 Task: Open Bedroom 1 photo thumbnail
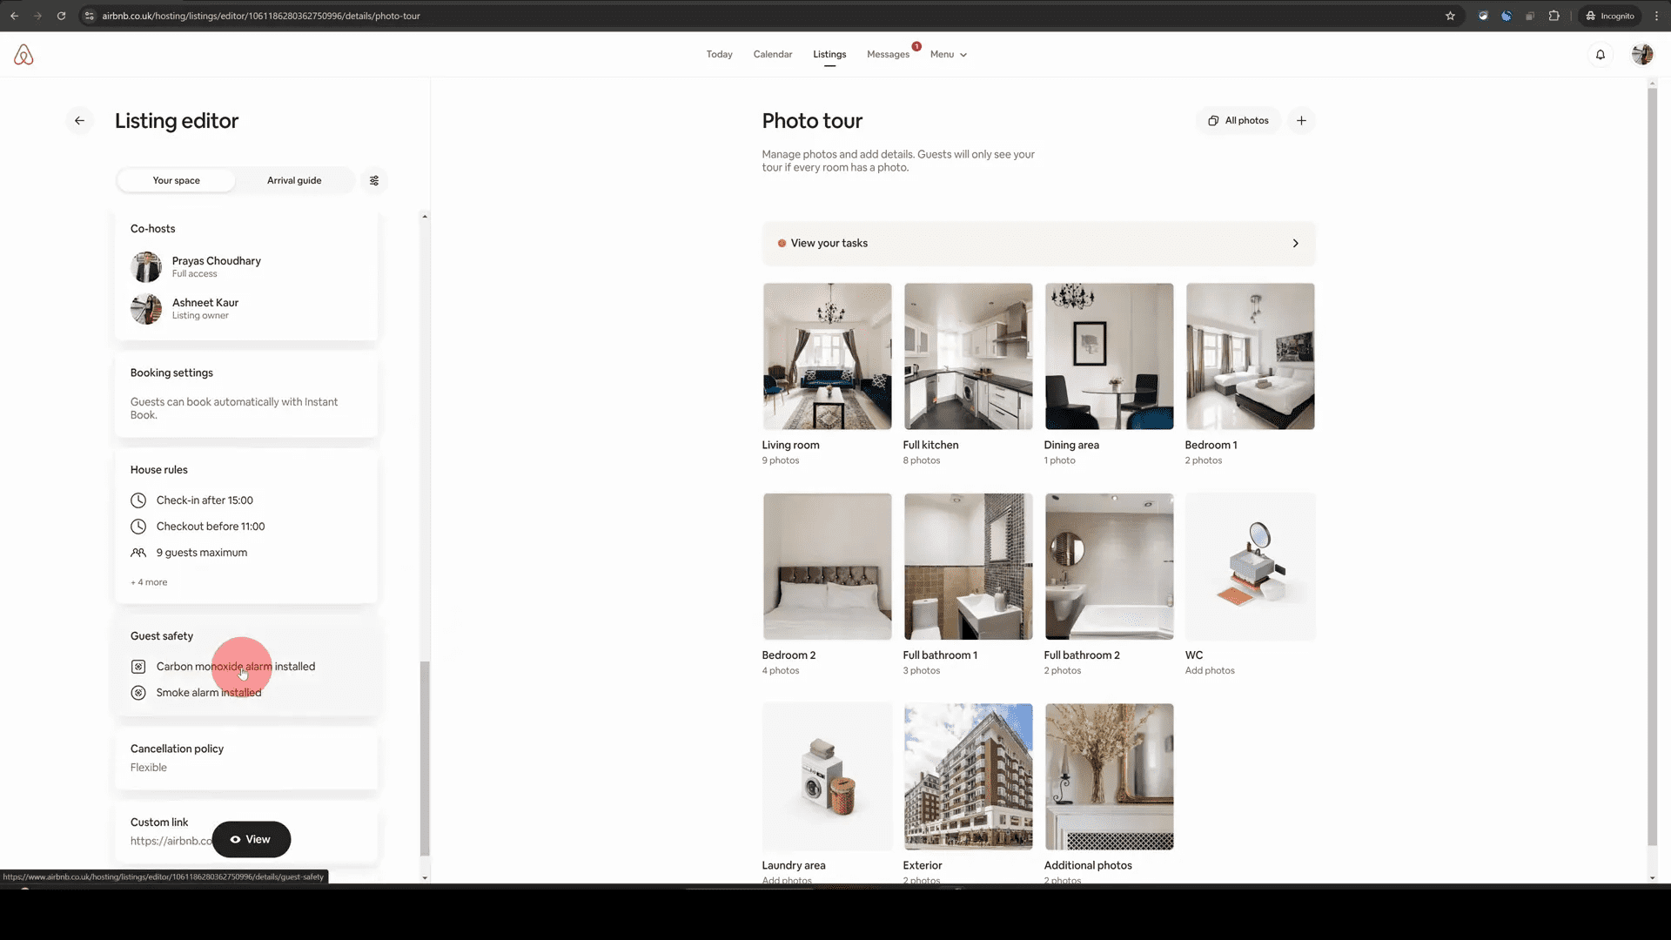(1250, 356)
